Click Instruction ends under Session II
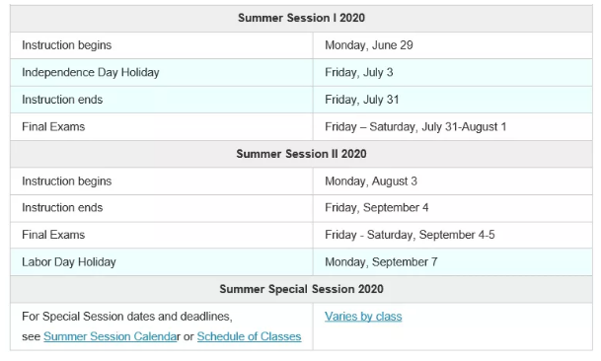The height and width of the screenshot is (361, 601). pos(62,208)
